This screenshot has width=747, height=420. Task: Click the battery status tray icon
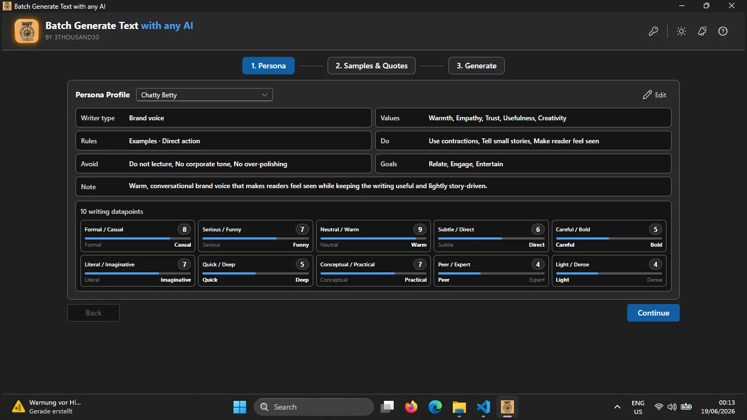pyautogui.click(x=686, y=407)
